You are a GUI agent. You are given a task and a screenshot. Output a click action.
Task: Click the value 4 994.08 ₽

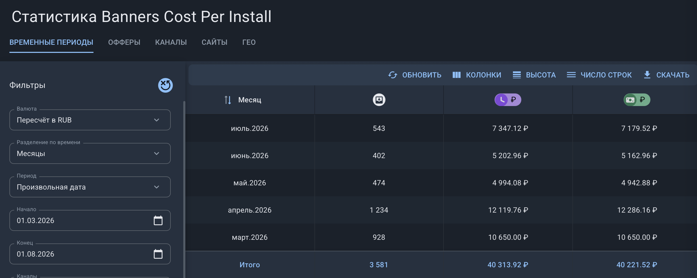[x=510, y=183]
